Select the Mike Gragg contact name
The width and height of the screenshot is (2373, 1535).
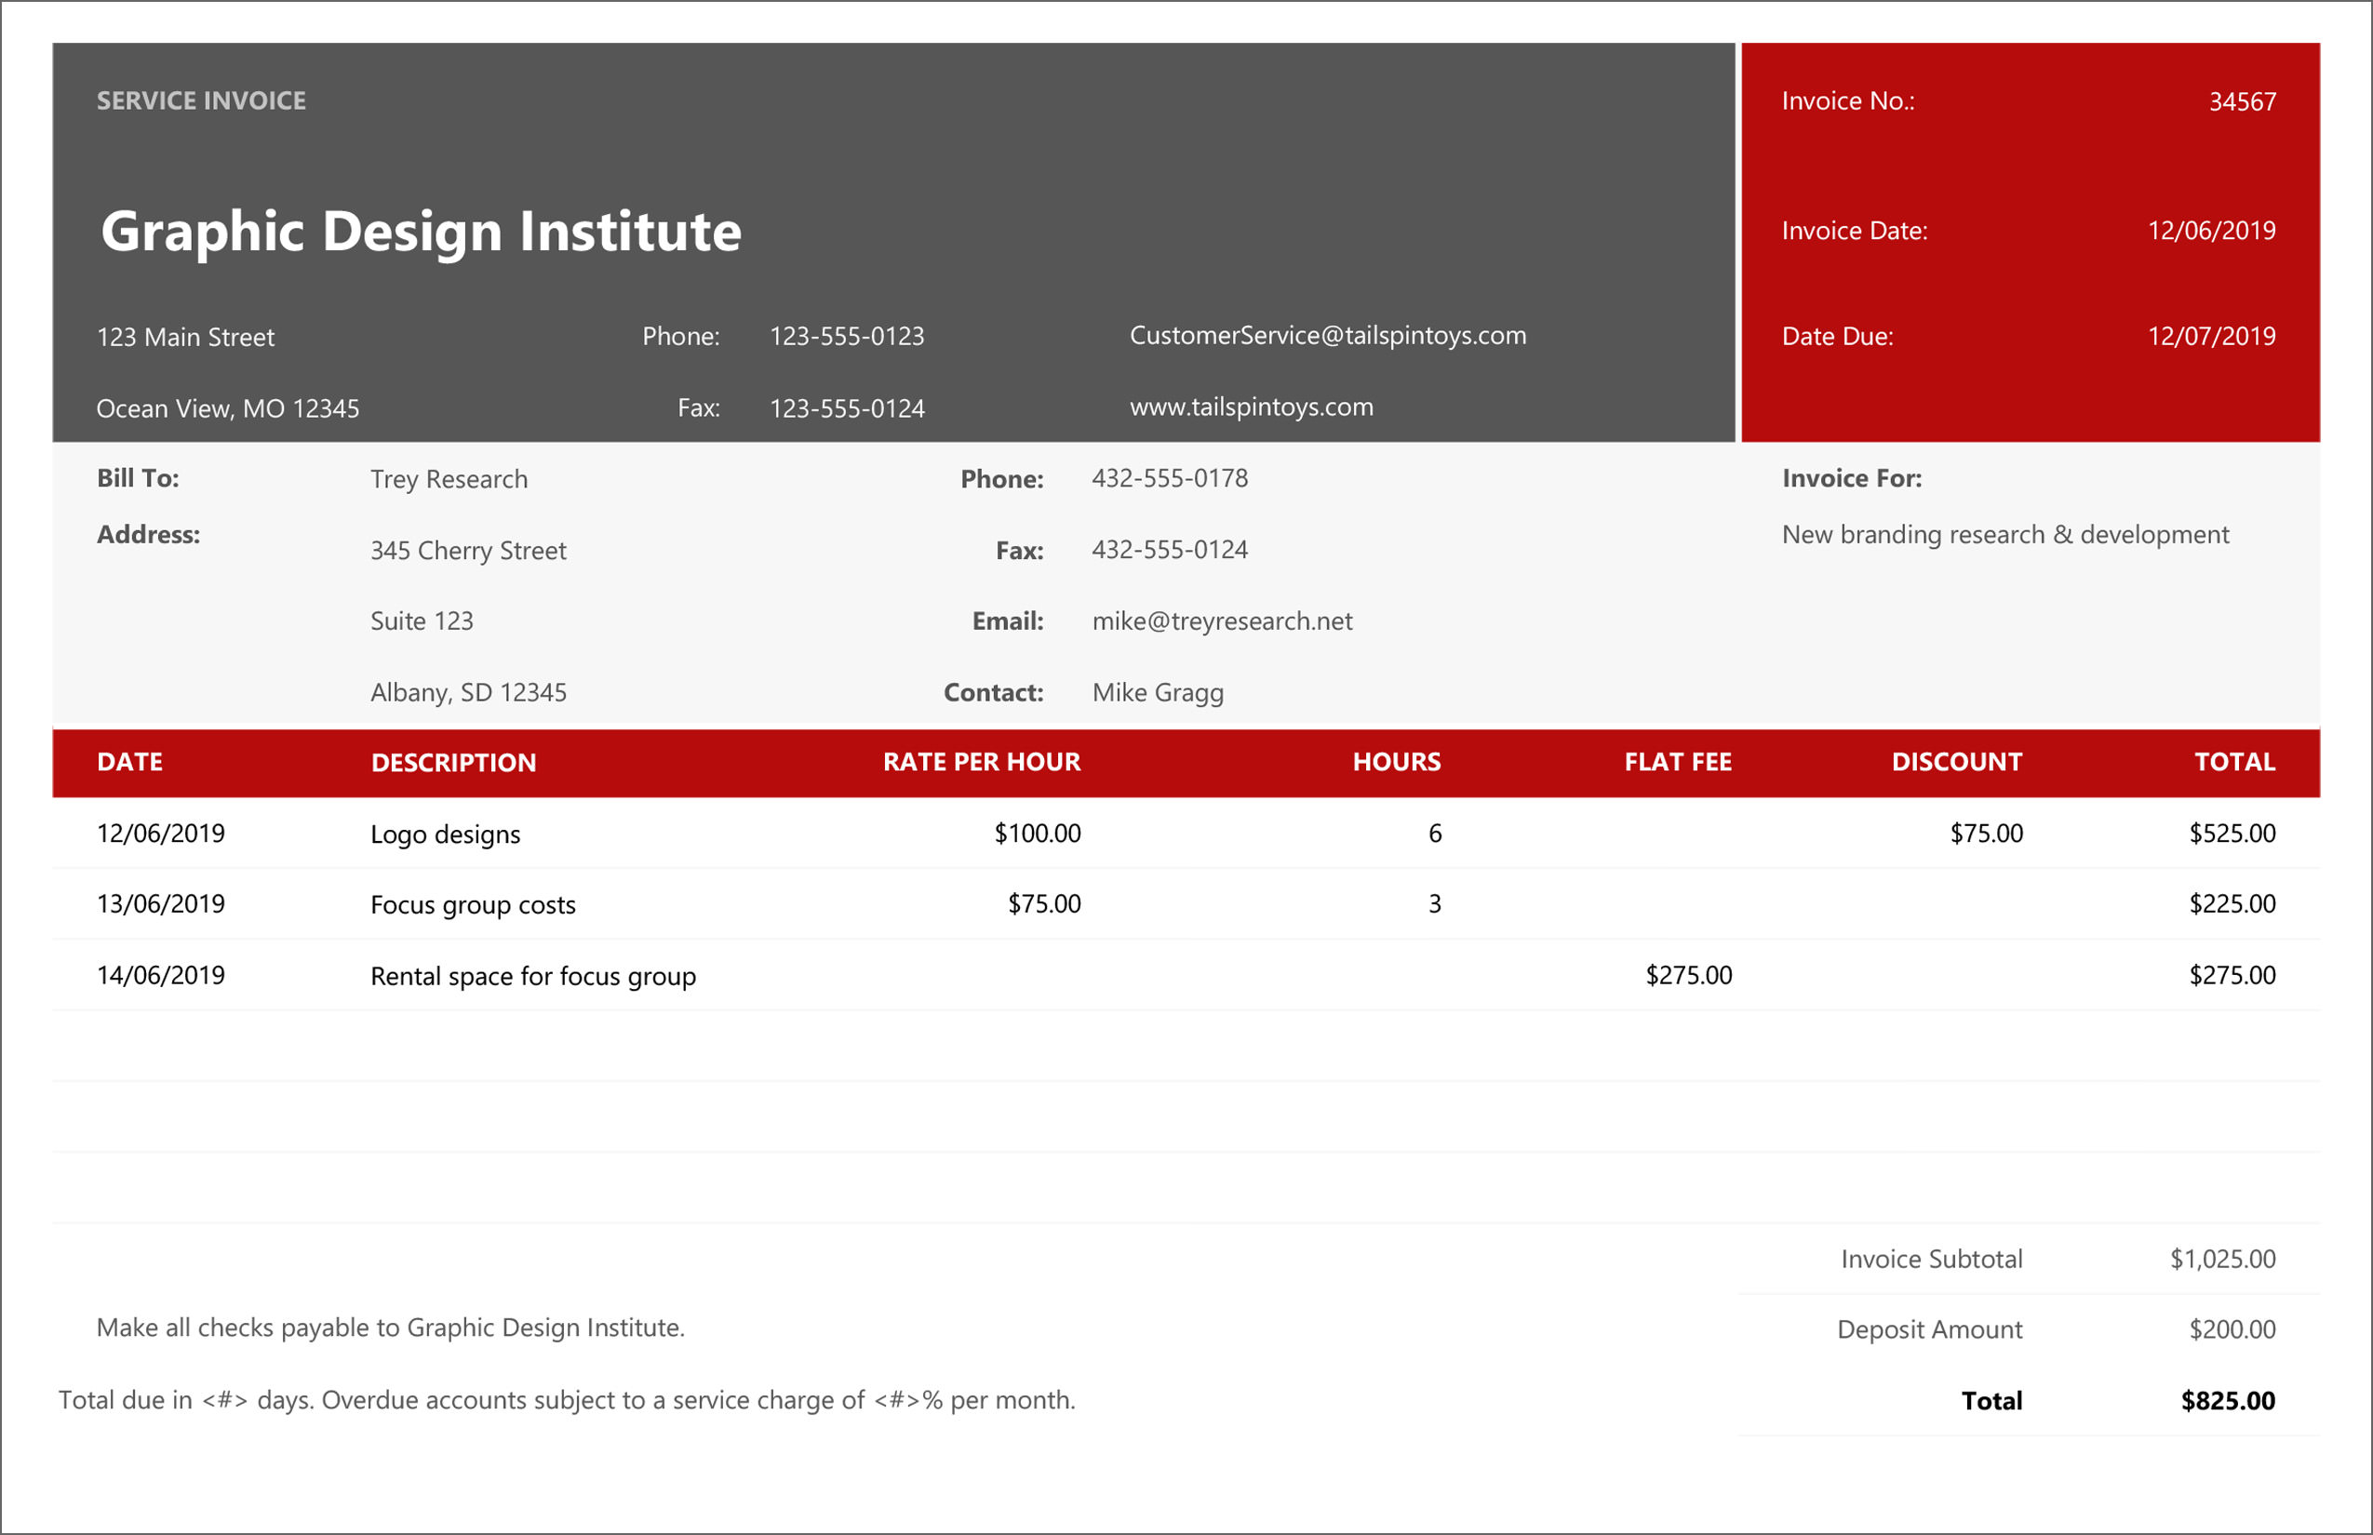[1157, 693]
